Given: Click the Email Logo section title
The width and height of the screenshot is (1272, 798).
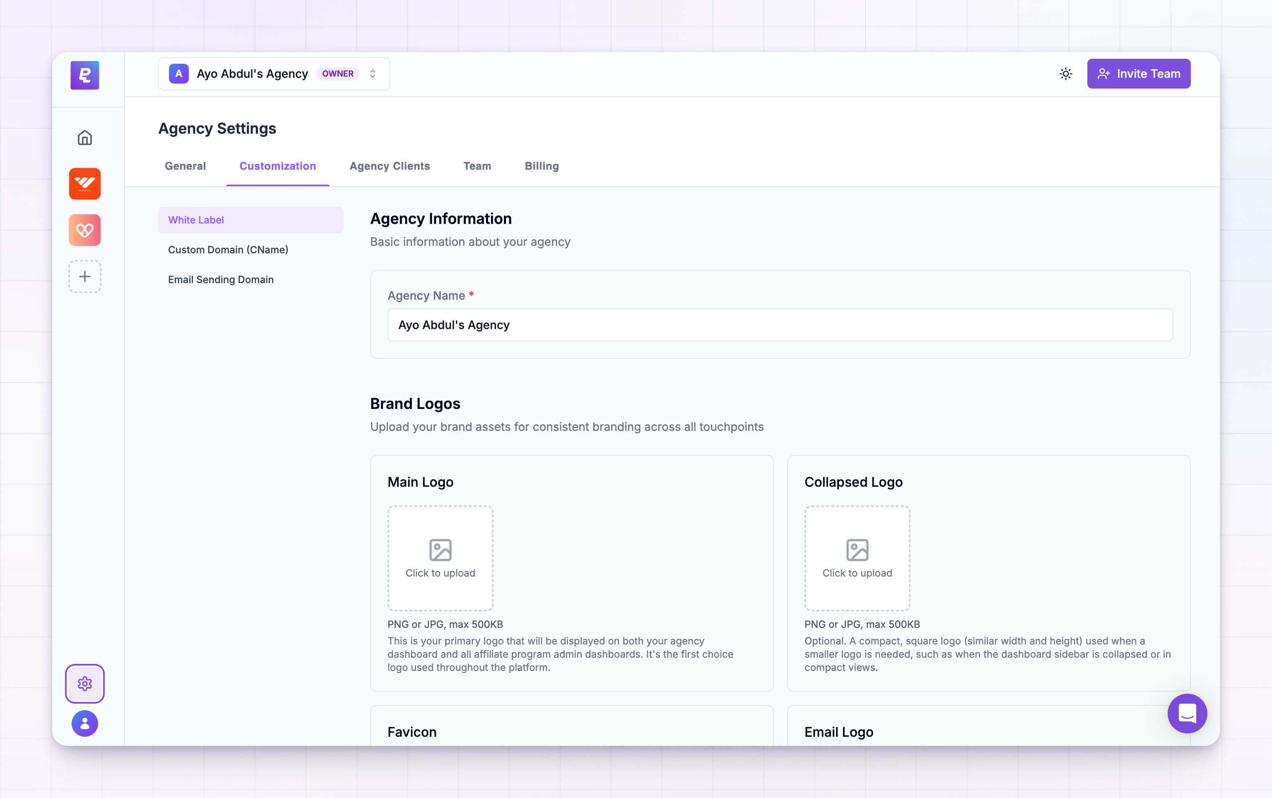Looking at the screenshot, I should coord(839,732).
